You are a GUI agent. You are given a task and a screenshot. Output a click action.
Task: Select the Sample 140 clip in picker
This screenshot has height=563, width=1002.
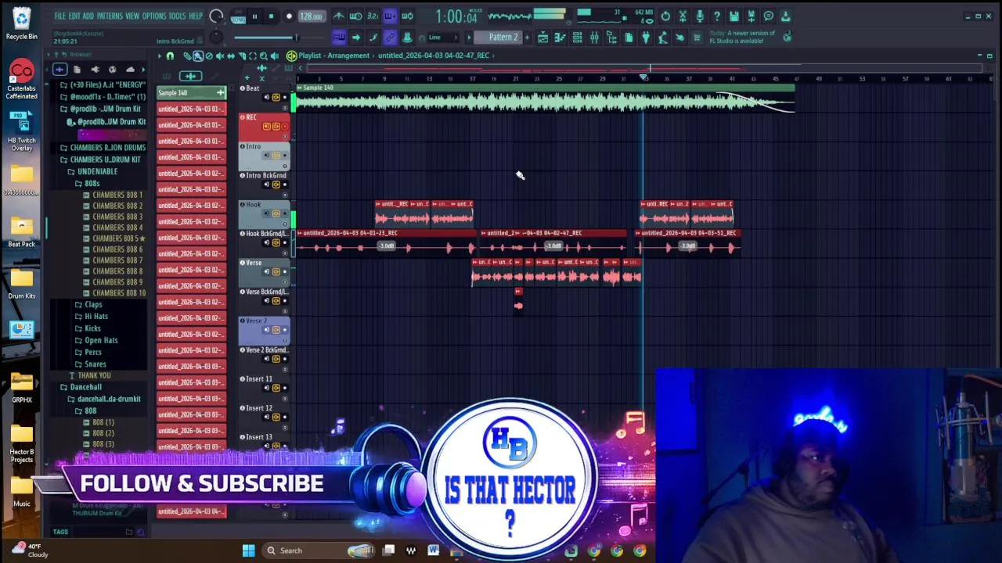[192, 93]
